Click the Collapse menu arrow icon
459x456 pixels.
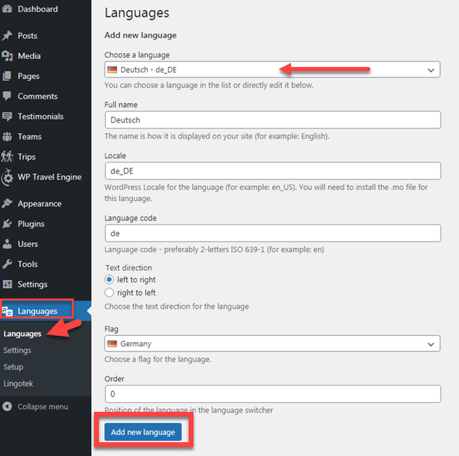click(7, 407)
